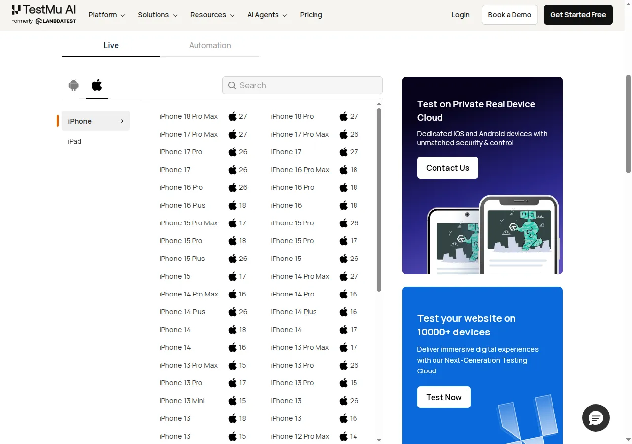Image resolution: width=632 pixels, height=444 pixels.
Task: Click the Apple icon for iPhone 17 Pro Max, iOS 26
Action: 344,134
